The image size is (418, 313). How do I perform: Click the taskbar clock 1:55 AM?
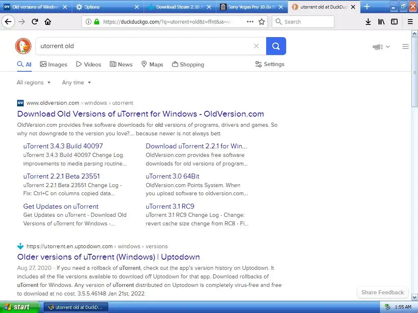pyautogui.click(x=403, y=307)
